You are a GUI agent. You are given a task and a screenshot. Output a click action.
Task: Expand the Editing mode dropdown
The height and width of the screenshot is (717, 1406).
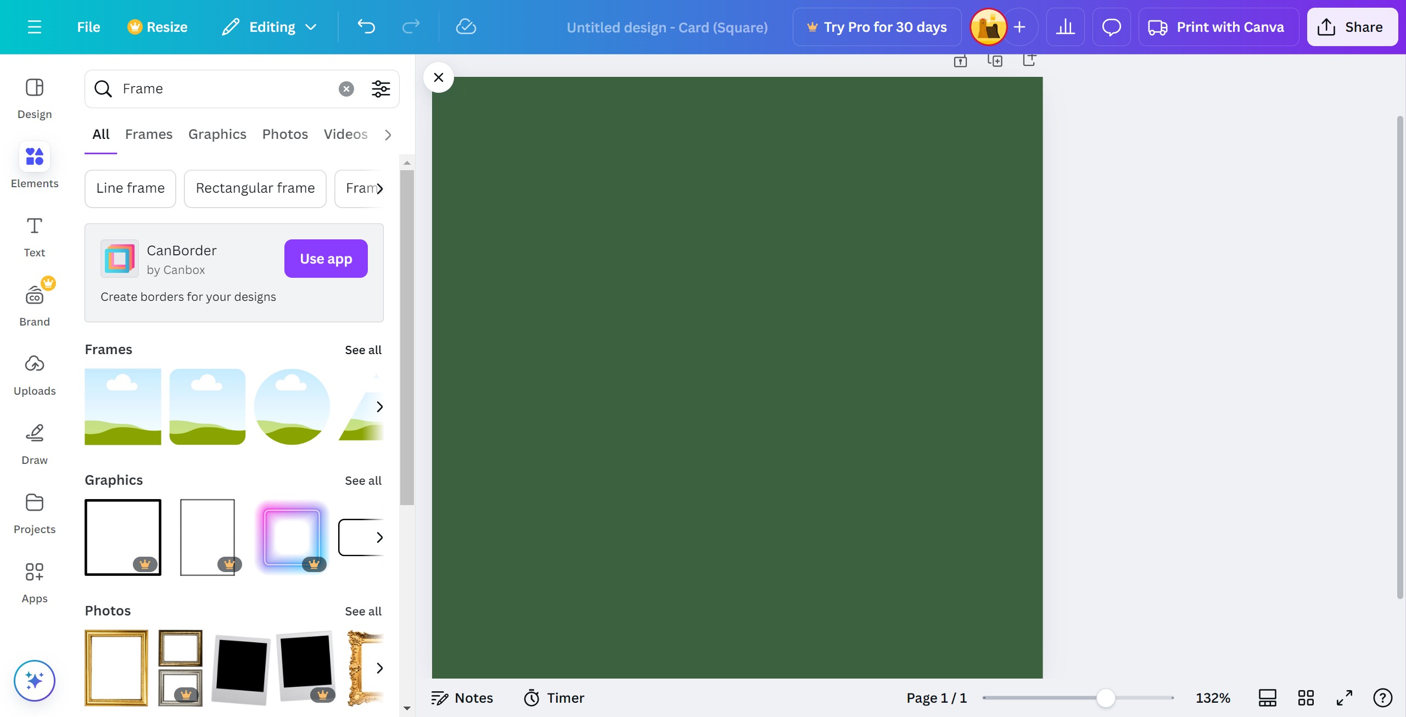click(x=269, y=27)
